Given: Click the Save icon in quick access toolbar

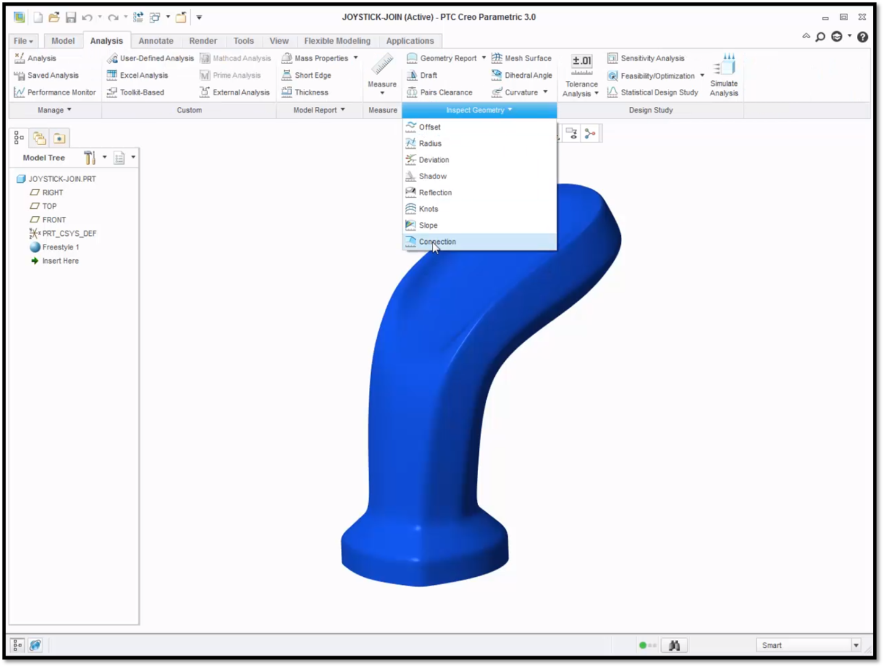Looking at the screenshot, I should [71, 17].
